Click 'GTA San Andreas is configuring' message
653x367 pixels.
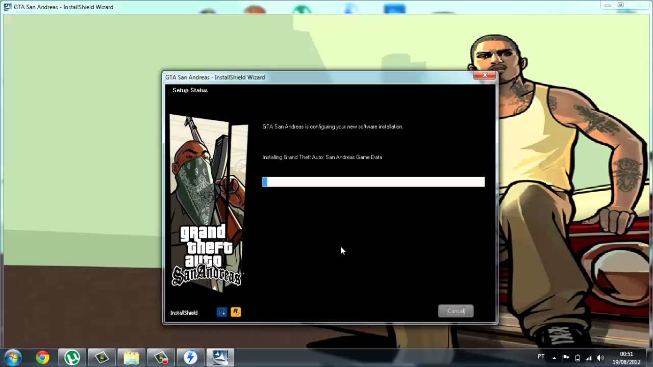click(333, 126)
